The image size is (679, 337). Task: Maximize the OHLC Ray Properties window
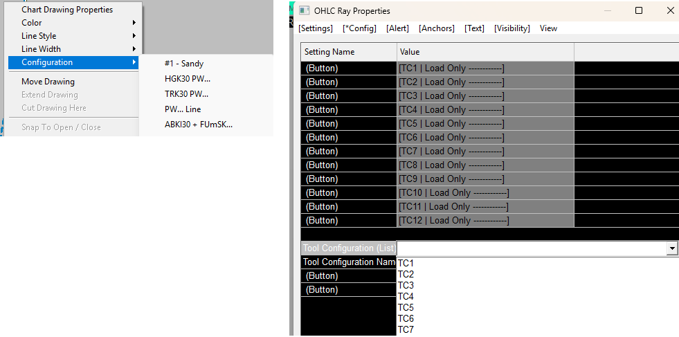[x=639, y=10]
